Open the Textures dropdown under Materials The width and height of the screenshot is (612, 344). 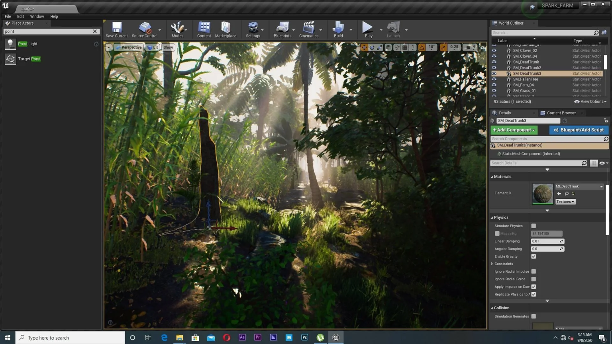[x=565, y=202]
